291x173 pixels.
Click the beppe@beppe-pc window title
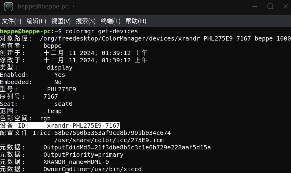[46, 6]
